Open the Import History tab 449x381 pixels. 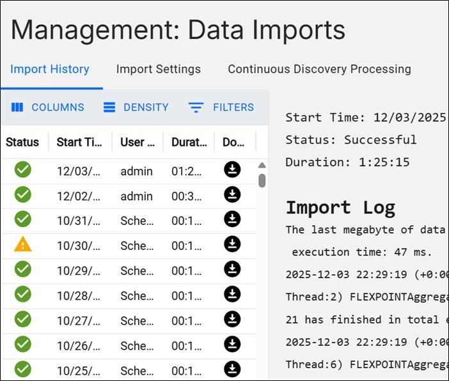pos(49,69)
